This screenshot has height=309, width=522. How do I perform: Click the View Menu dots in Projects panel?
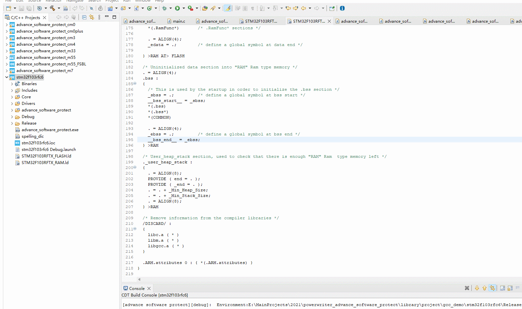pyautogui.click(x=99, y=17)
